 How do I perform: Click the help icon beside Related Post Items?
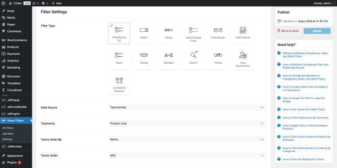point(279,159)
